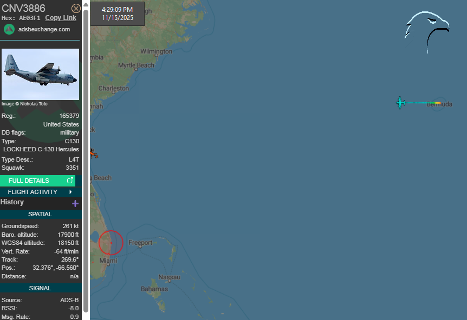Click the Bahamas label on the map
467x320 pixels.
pyautogui.click(x=154, y=289)
